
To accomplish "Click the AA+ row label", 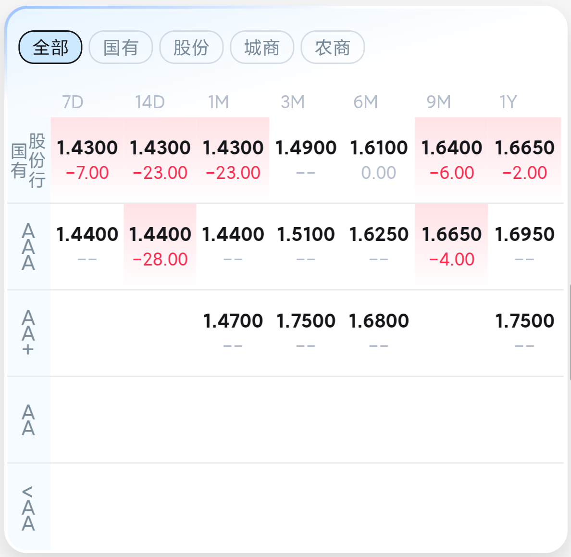I will coord(28,333).
